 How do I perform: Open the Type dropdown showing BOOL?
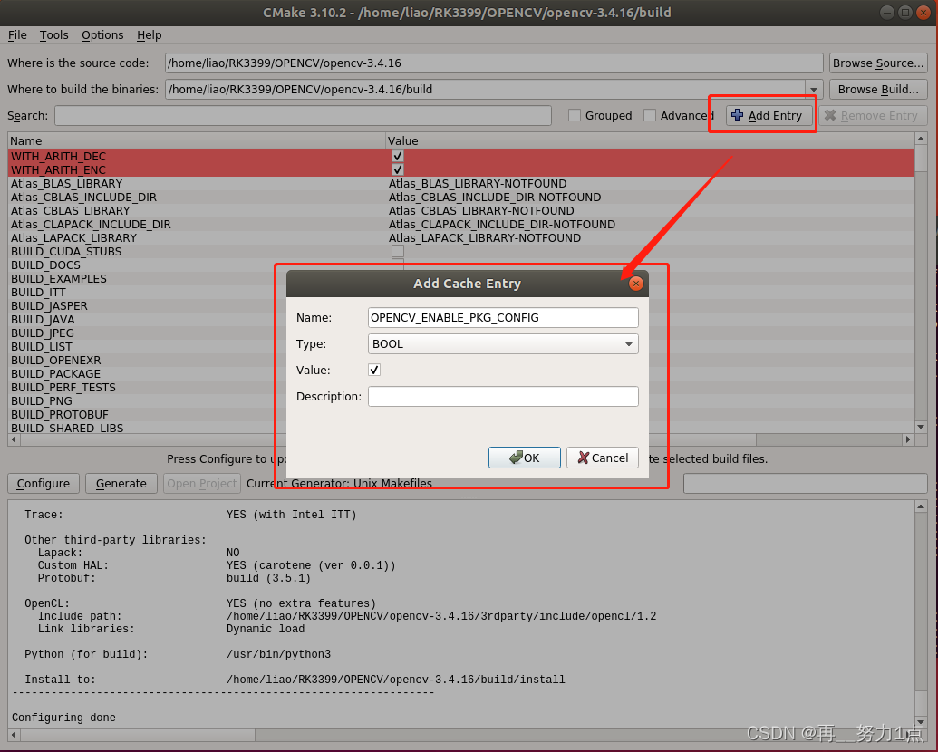(x=502, y=343)
